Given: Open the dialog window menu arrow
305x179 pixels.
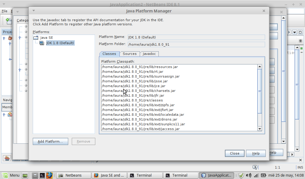Looking at the screenshot, I should pos(34,11).
